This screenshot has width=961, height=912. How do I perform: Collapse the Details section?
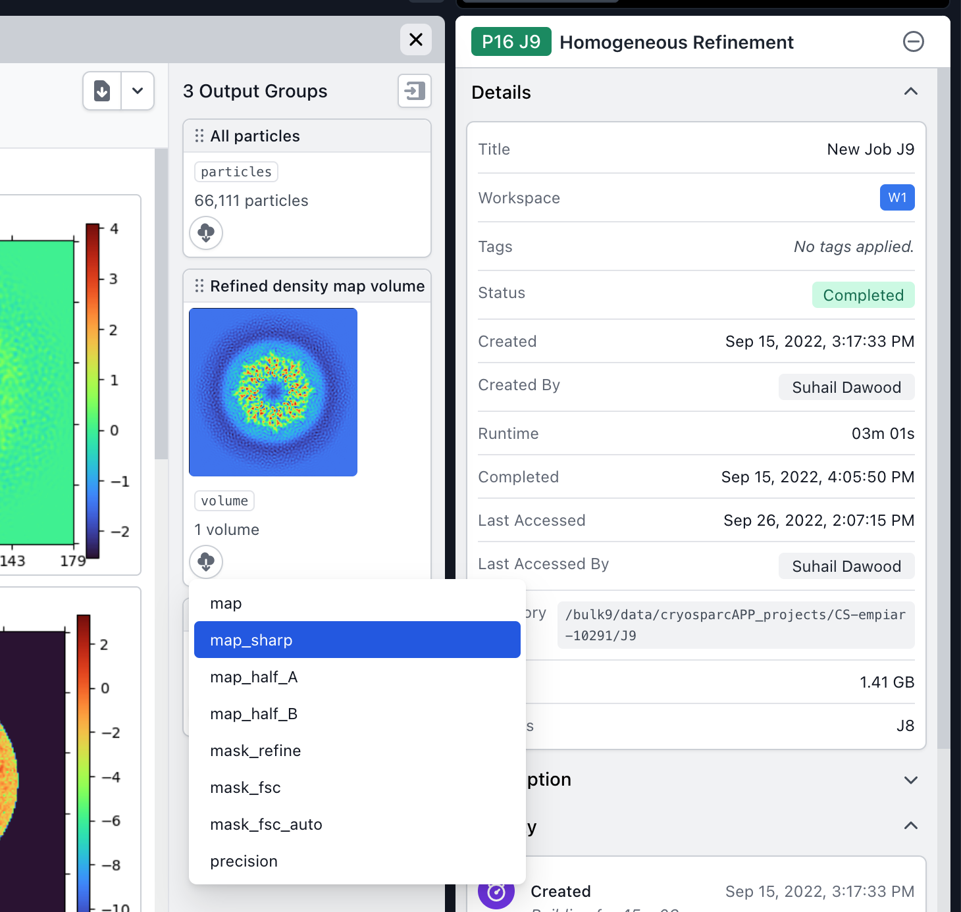910,92
